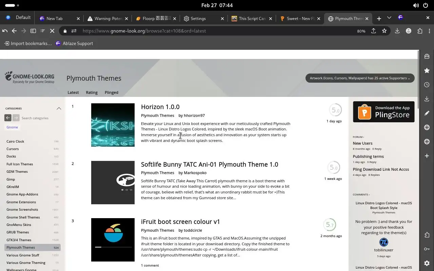This screenshot has width=434, height=271.
Task: Switch to the Settings tab
Action: click(x=204, y=18)
